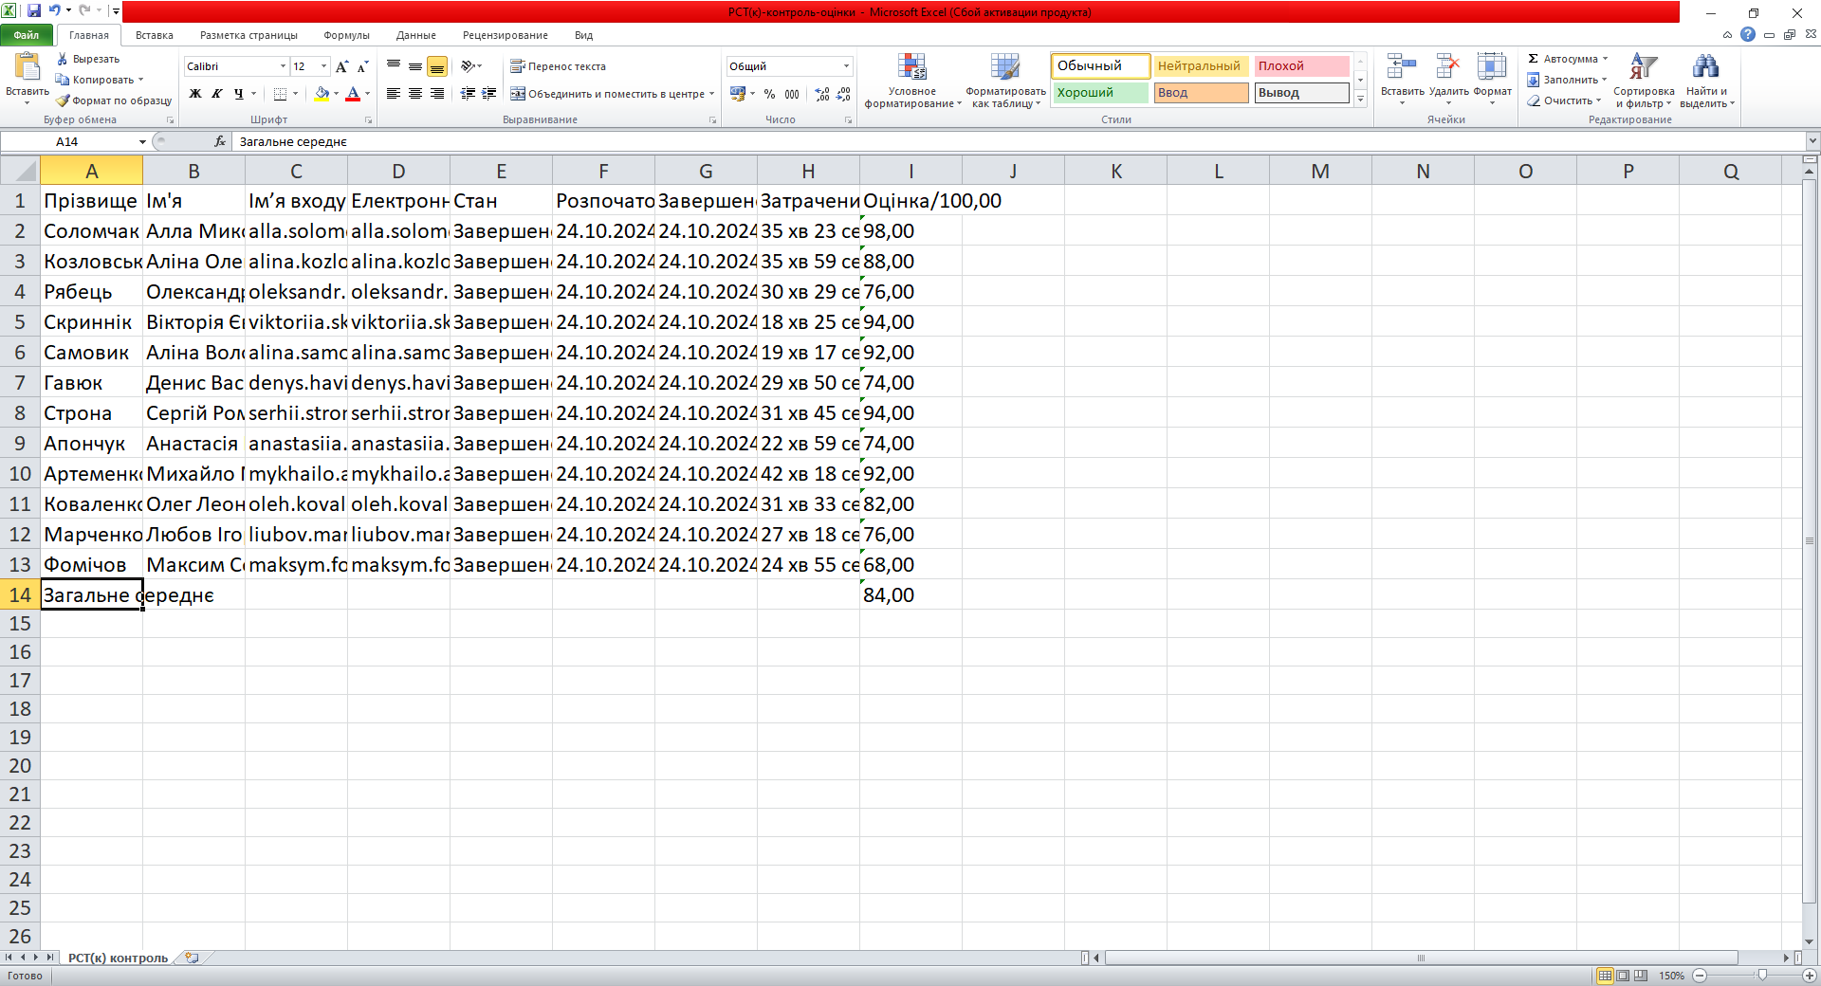Click the zoom slider handle at 150%
Viewport: 1821px width, 986px height.
click(x=1762, y=976)
